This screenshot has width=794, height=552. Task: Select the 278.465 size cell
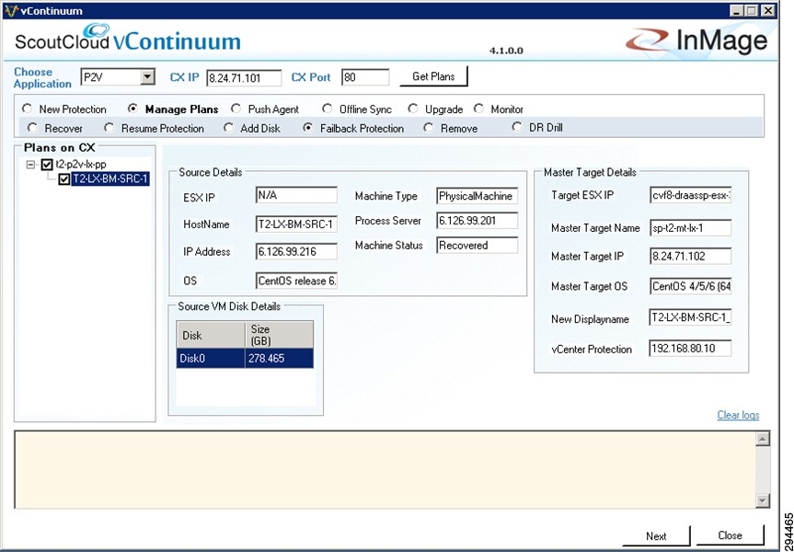pyautogui.click(x=280, y=359)
